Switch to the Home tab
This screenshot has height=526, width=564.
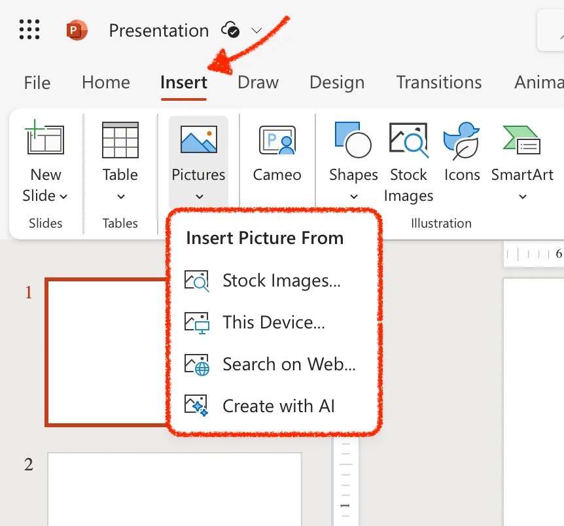coord(106,82)
